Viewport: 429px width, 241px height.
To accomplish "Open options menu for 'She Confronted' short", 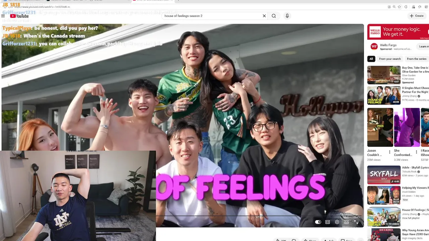I will pos(417,152).
